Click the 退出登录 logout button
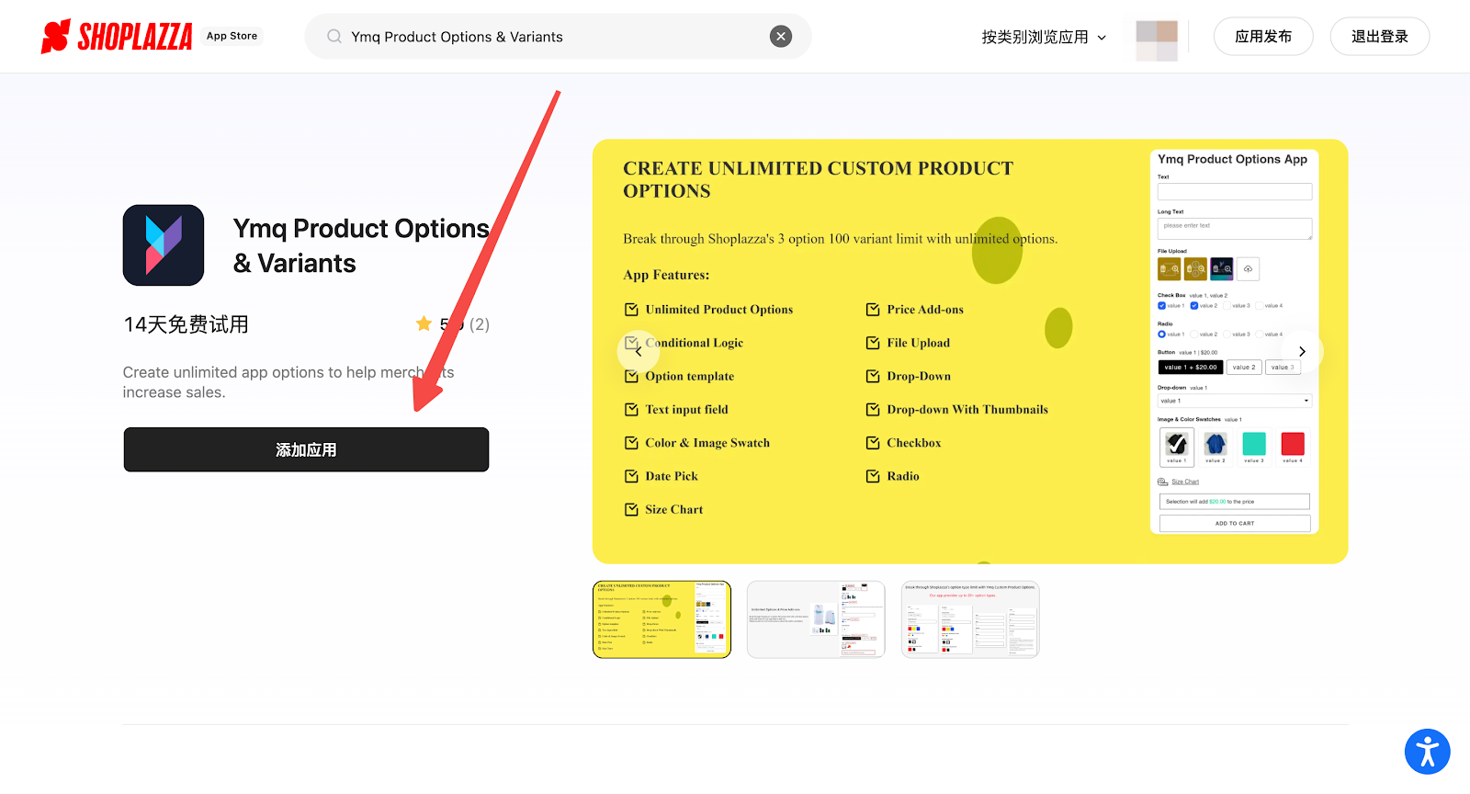This screenshot has width=1470, height=794. tap(1379, 37)
